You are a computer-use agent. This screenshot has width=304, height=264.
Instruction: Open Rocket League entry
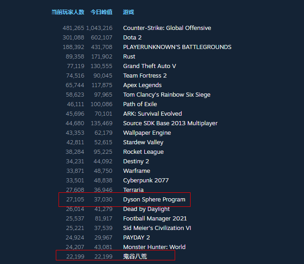[143, 152]
